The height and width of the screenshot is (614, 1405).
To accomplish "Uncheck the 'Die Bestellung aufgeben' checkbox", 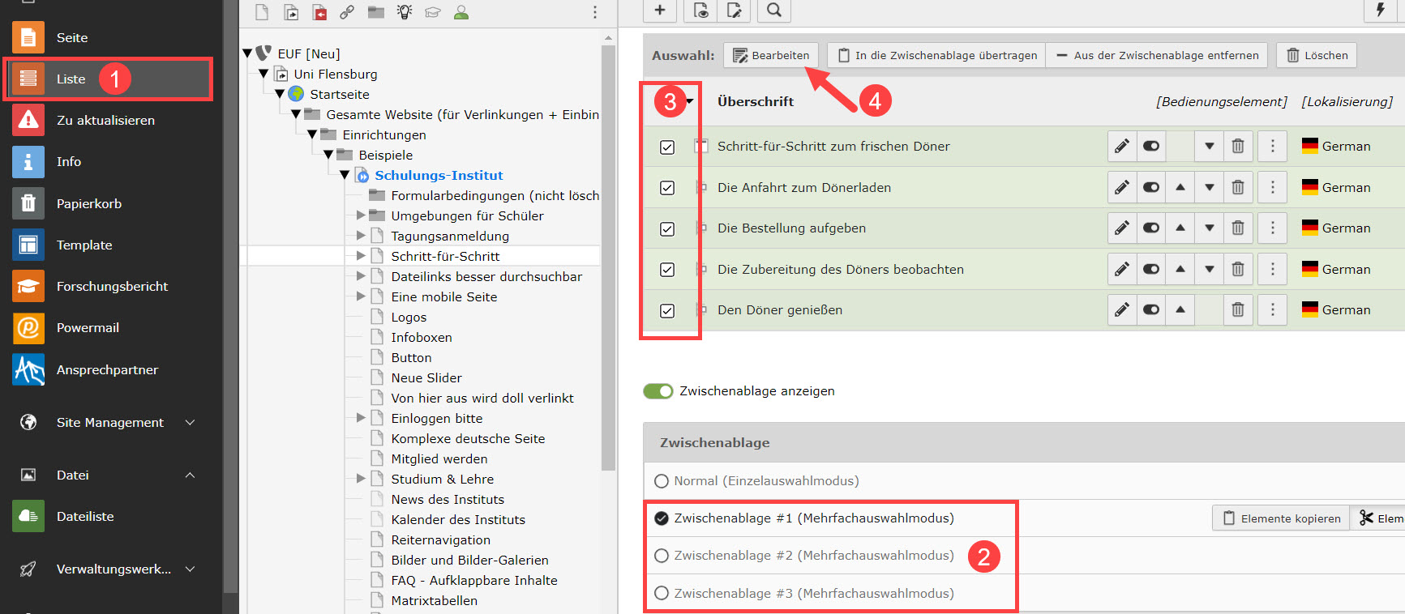I will (667, 229).
